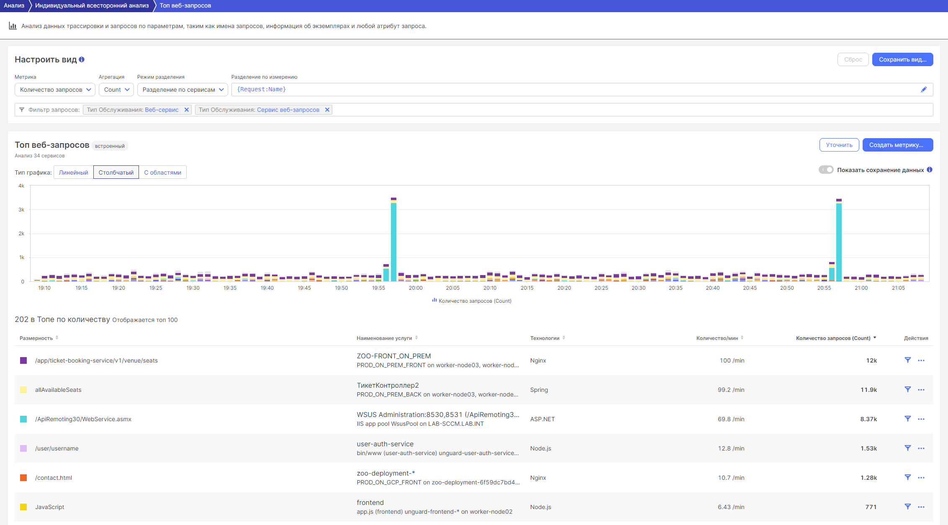
Task: Open the Количество запросов metric dropdown
Action: pos(55,90)
